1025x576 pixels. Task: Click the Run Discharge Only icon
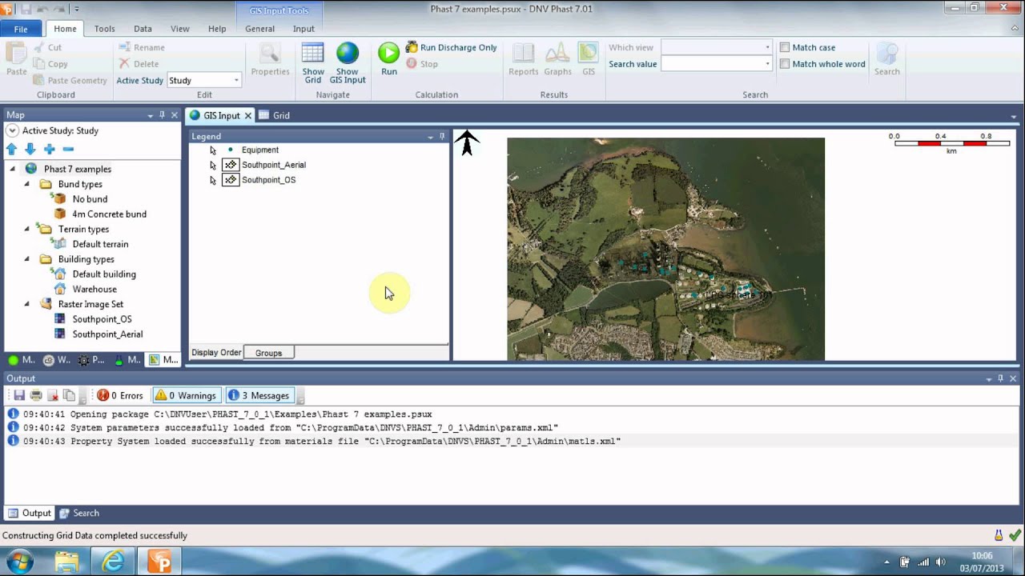(x=412, y=47)
